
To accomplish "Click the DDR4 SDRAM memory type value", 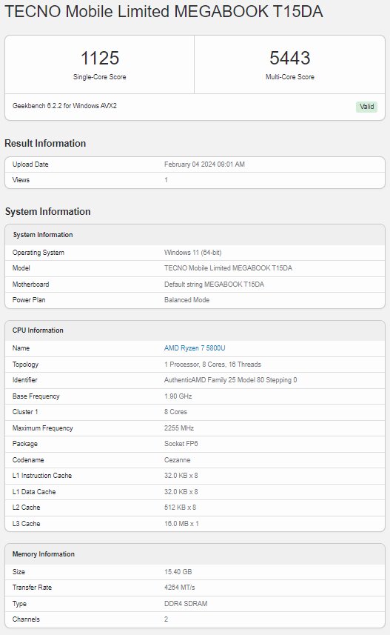I will point(186,603).
